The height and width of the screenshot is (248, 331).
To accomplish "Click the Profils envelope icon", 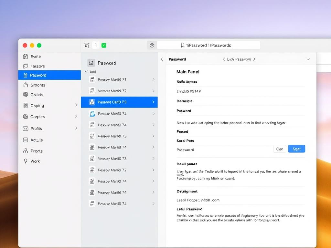I will pyautogui.click(x=26, y=129).
